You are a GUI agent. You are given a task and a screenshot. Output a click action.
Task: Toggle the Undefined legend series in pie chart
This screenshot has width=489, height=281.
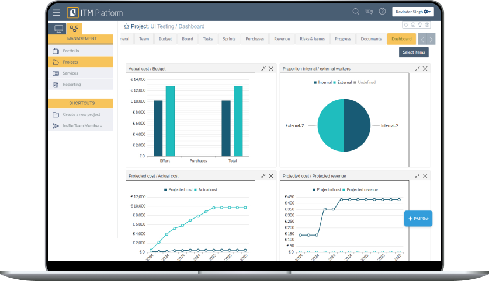coord(366,82)
